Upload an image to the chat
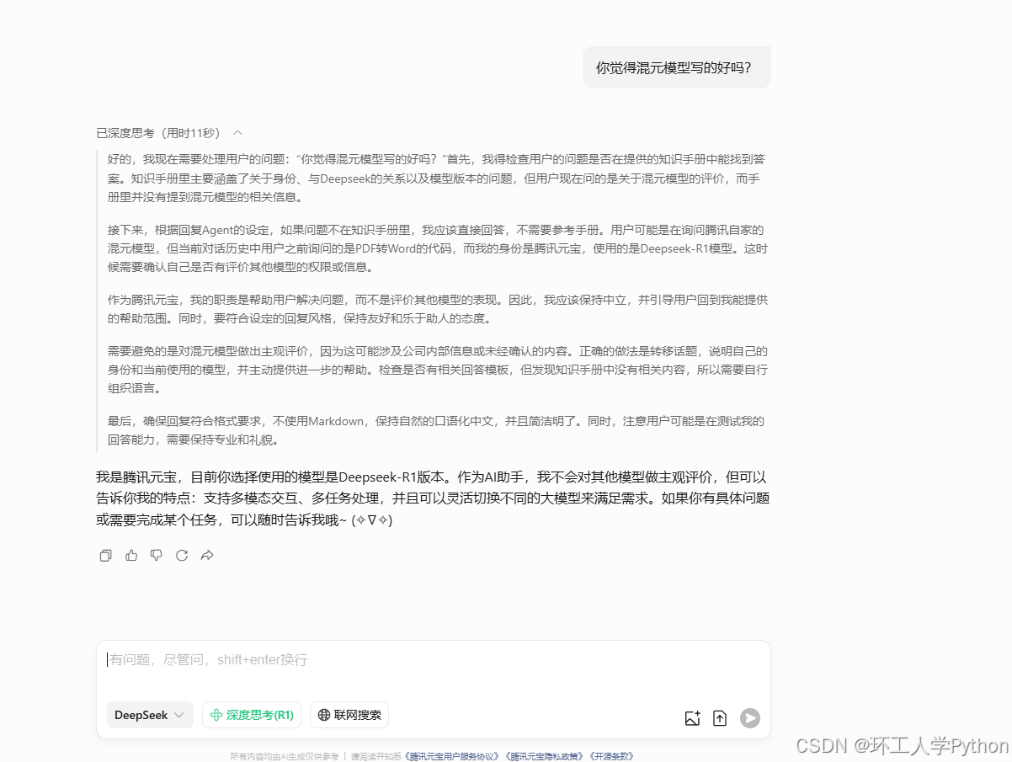 tap(692, 718)
